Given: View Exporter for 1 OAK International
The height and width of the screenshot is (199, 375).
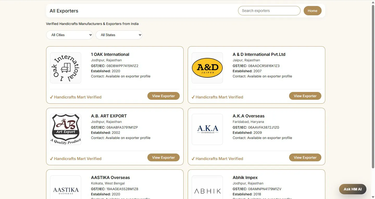Looking at the screenshot, I should 164,96.
